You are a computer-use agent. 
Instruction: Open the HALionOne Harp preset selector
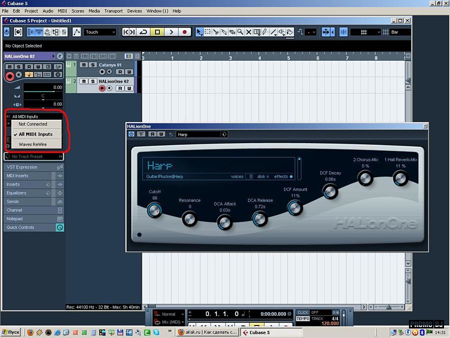pyautogui.click(x=202, y=134)
